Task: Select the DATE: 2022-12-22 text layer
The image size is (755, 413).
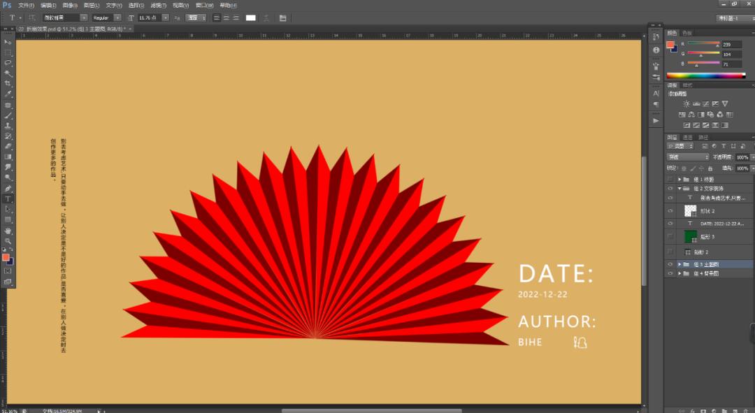Action: (x=720, y=223)
